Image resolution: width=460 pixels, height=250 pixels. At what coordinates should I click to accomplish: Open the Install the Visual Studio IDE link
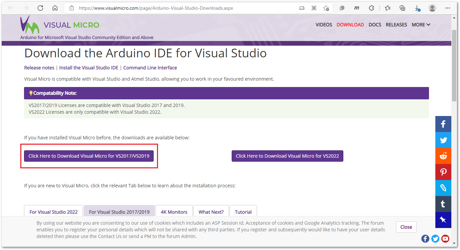pyautogui.click(x=89, y=68)
